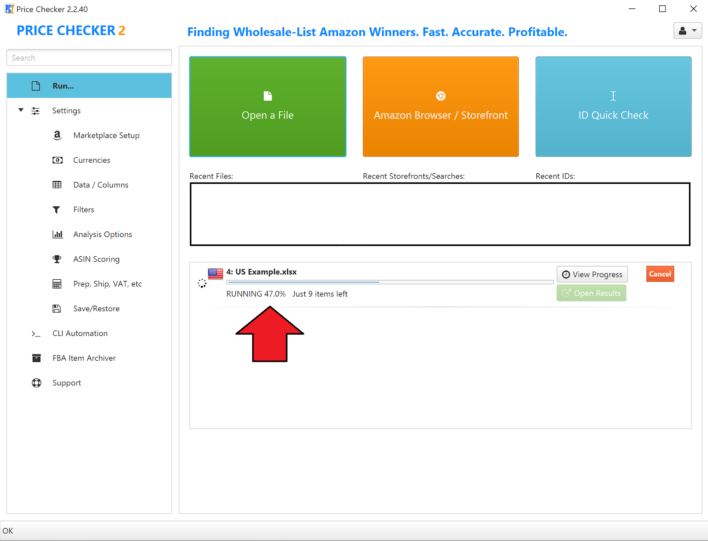The image size is (708, 541).
Task: Click the US flag icon of the running job
Action: point(215,274)
